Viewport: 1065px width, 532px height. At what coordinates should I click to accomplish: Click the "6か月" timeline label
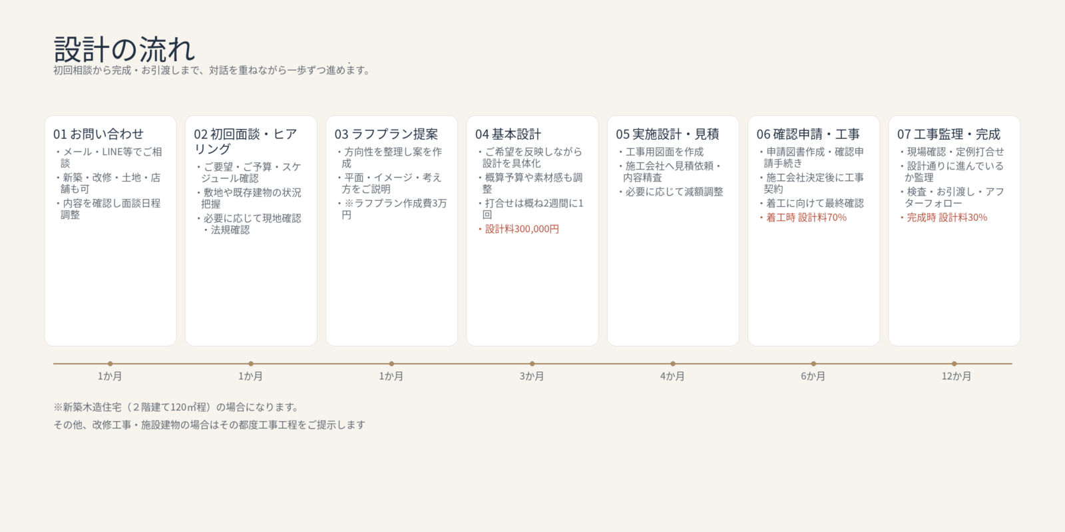click(813, 376)
